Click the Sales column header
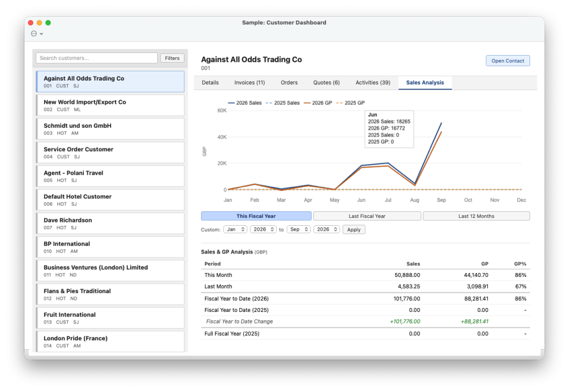Image resolution: width=569 pixels, height=392 pixels. pyautogui.click(x=413, y=264)
